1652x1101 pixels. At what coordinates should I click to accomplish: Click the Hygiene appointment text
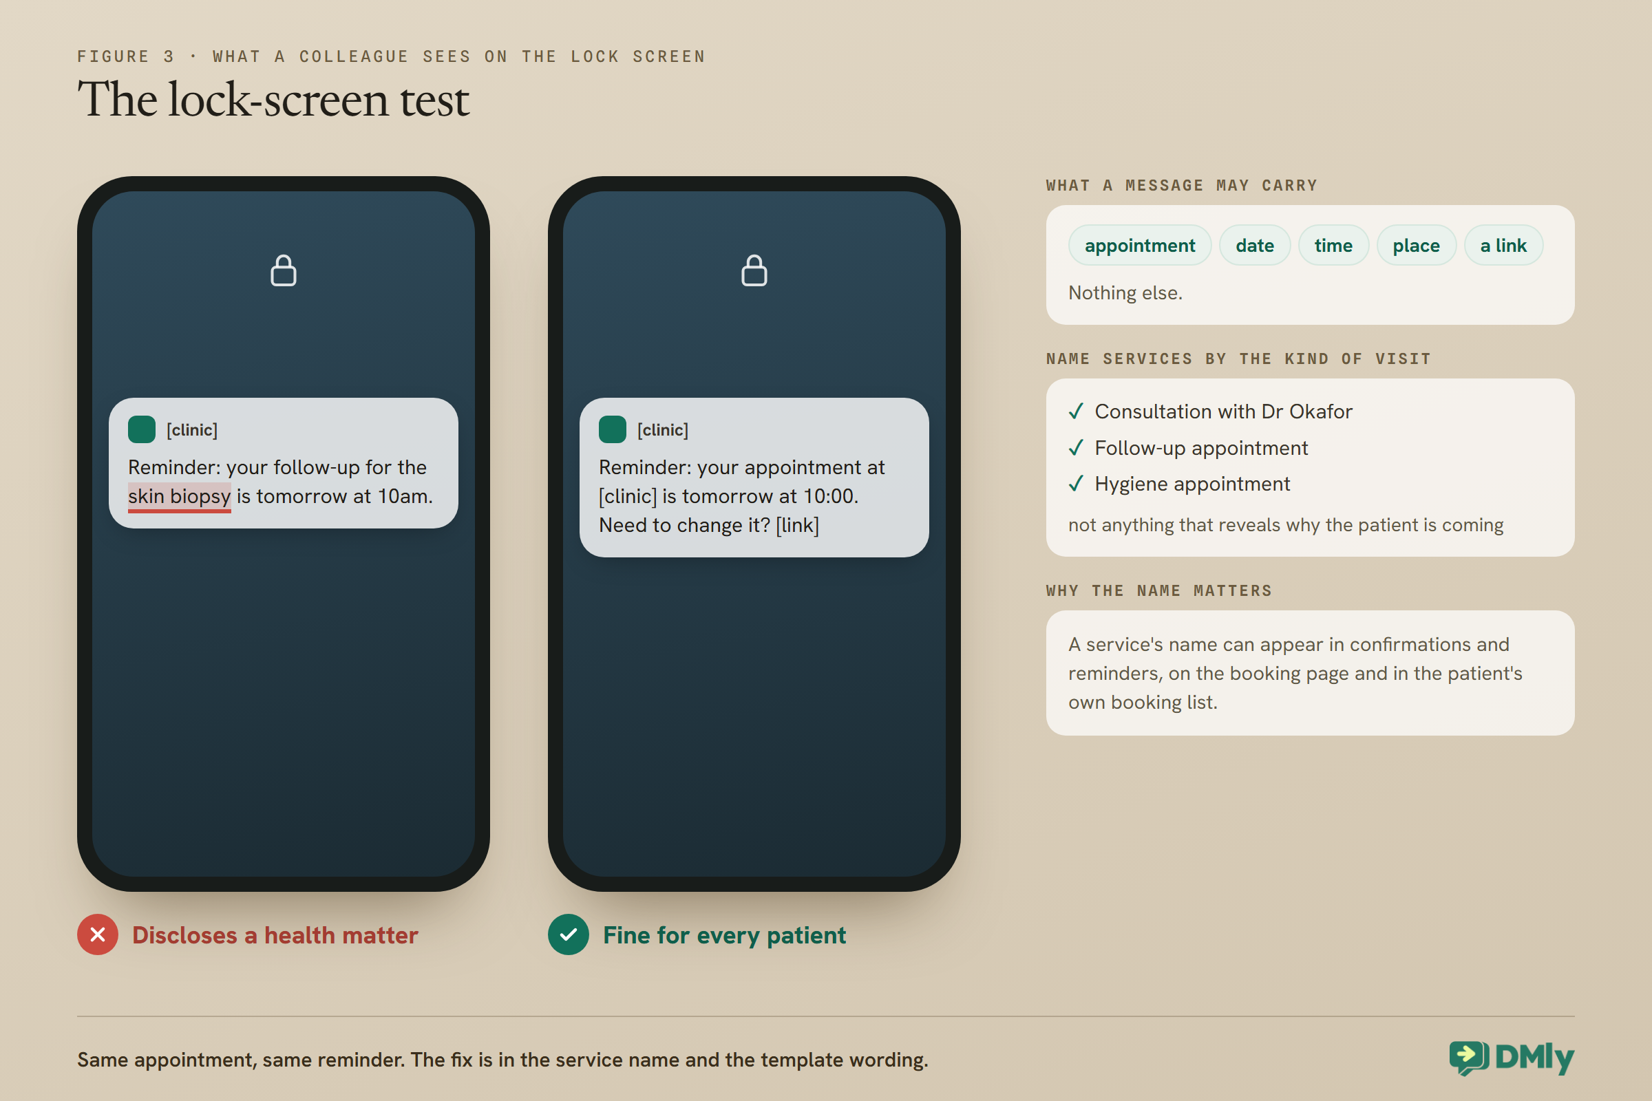click(x=1192, y=484)
